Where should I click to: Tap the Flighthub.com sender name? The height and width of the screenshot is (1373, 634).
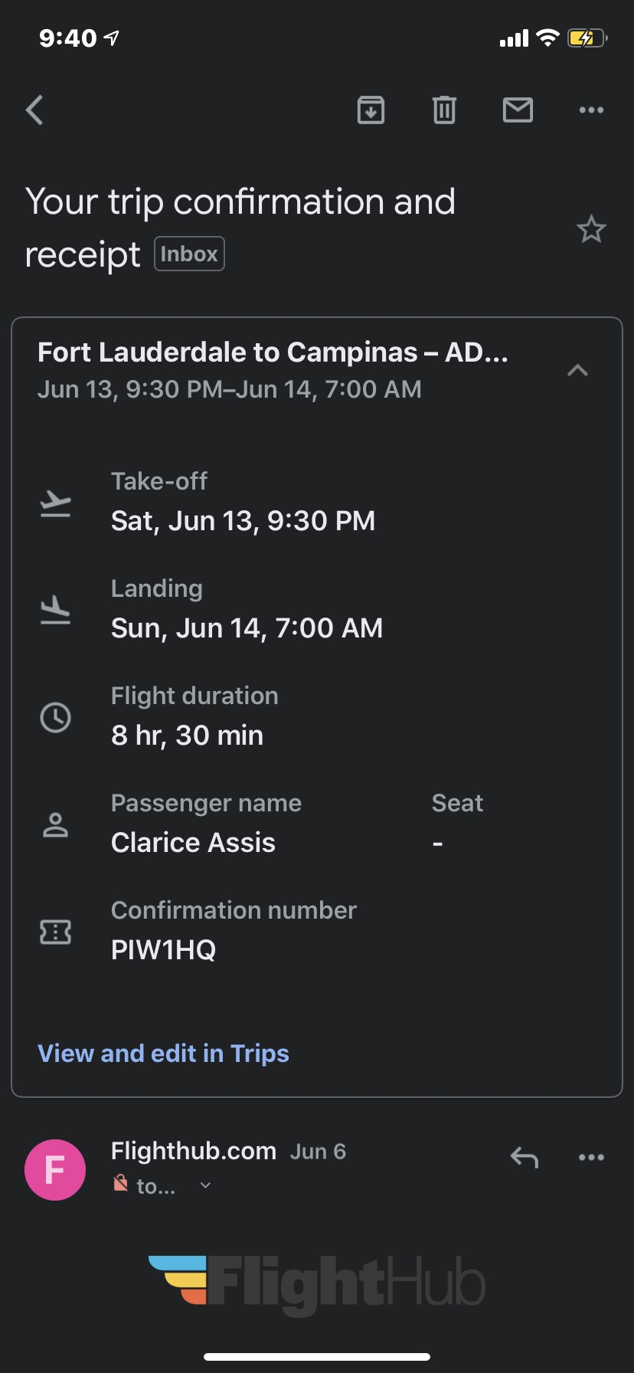pyautogui.click(x=193, y=1151)
